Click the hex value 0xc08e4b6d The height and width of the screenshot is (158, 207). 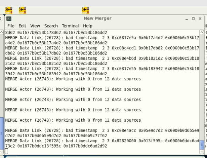(x=124, y=58)
